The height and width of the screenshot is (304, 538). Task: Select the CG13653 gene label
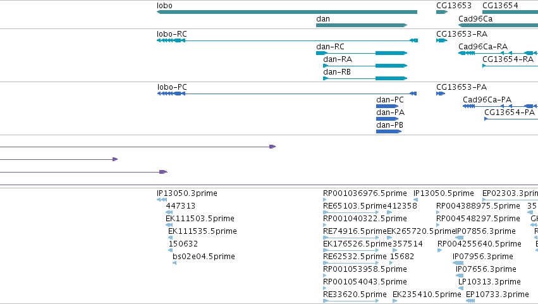coord(453,6)
